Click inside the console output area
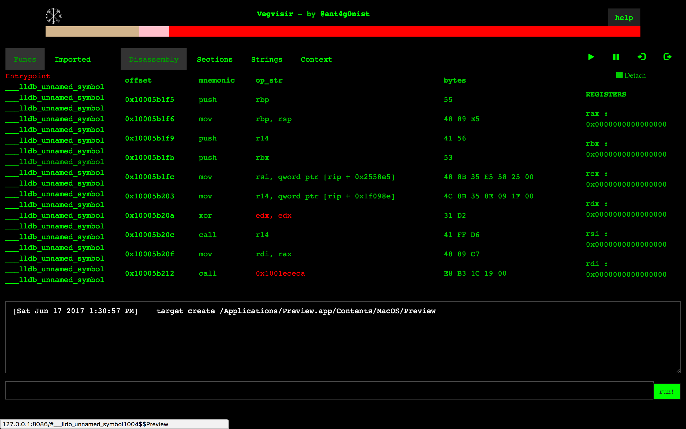Screen dimensions: 686x429 tap(343, 337)
